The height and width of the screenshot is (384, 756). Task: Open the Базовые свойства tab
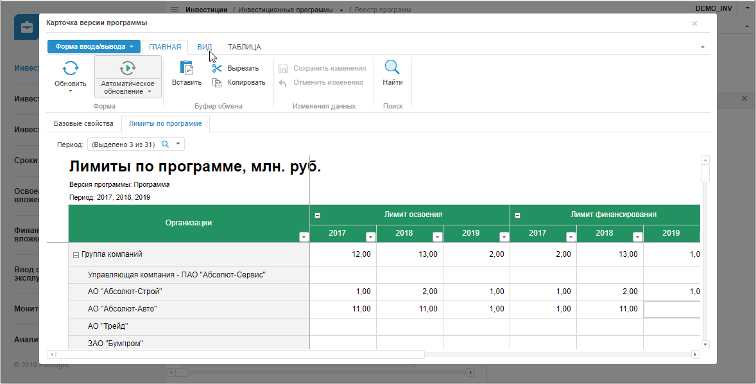pos(83,123)
